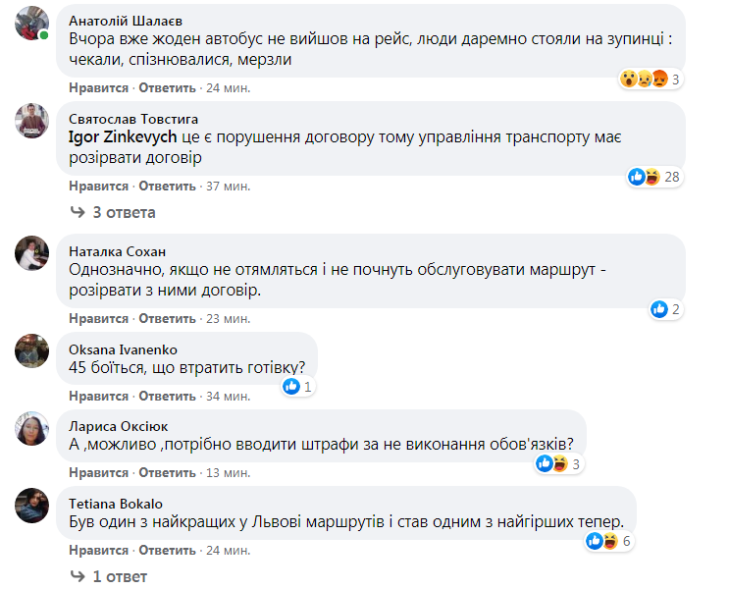Viewport: 729px width, 590px height.
Task: Open Анатолій Шалаєв's profile picture
Action: coord(31,24)
